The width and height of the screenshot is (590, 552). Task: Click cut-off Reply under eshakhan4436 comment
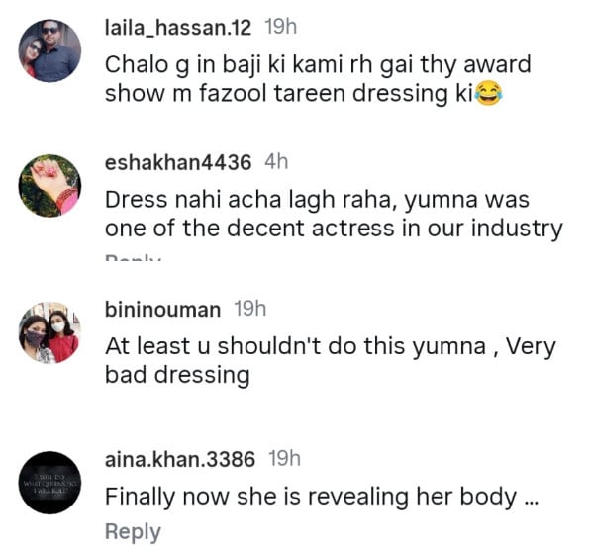tap(133, 258)
